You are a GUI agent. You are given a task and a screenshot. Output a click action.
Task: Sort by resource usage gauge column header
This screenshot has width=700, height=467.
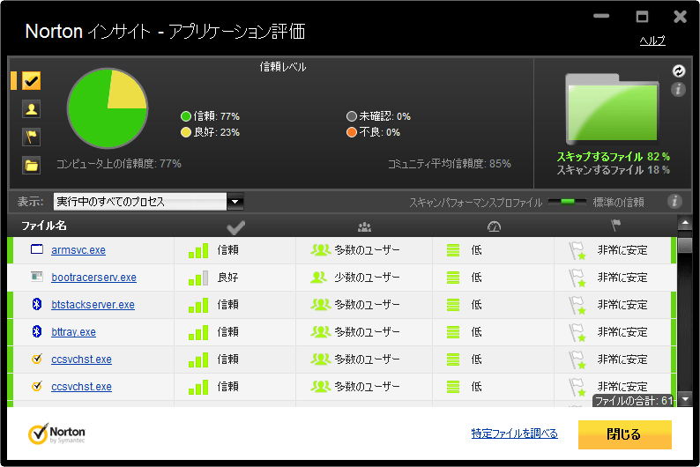(x=494, y=227)
